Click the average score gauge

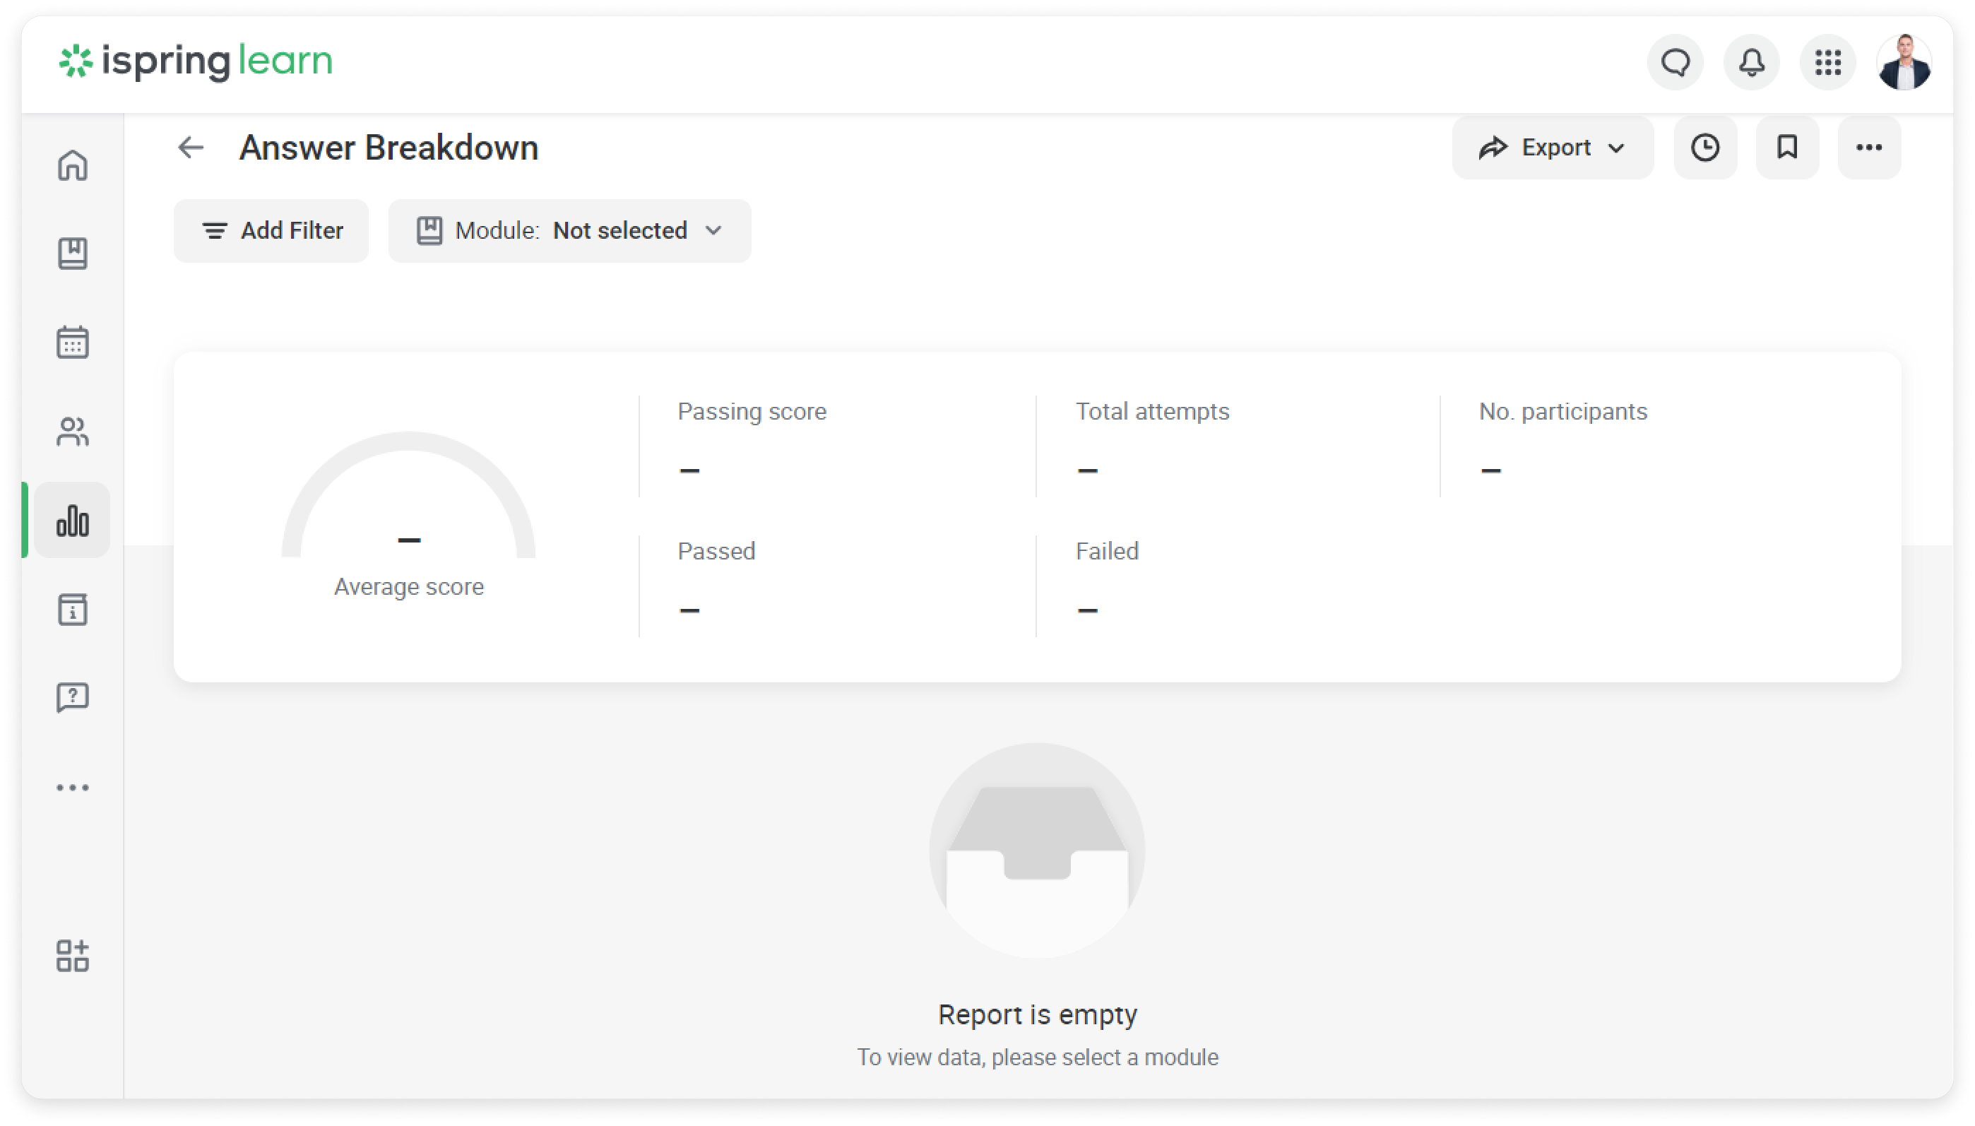[408, 495]
